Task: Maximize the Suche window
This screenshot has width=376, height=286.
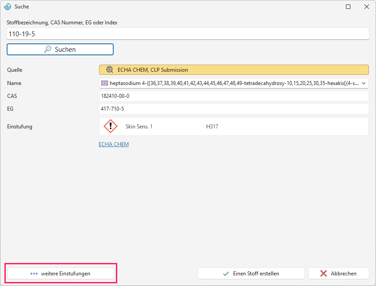Action: click(348, 7)
